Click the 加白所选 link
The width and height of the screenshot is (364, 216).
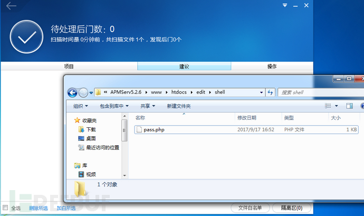point(66,208)
